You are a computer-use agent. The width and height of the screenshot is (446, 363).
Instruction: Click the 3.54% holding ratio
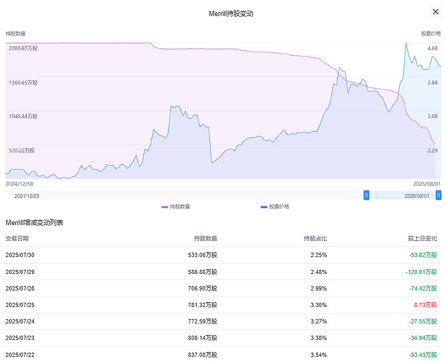point(318,355)
